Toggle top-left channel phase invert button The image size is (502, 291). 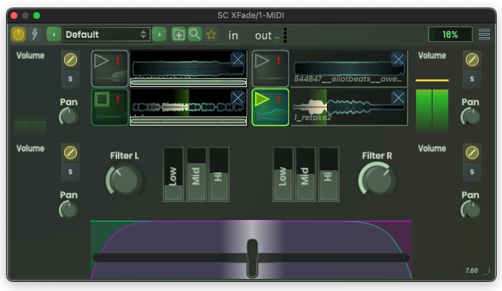[70, 60]
